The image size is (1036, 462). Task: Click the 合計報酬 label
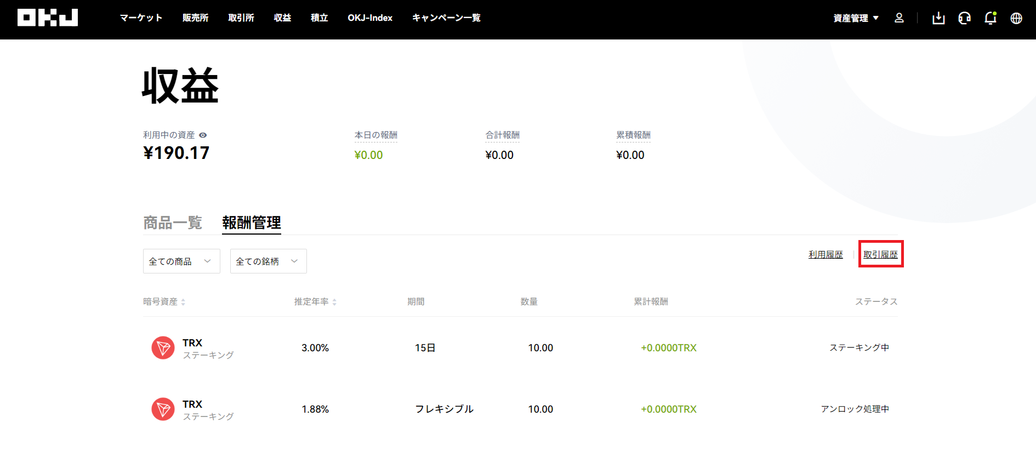(x=503, y=135)
